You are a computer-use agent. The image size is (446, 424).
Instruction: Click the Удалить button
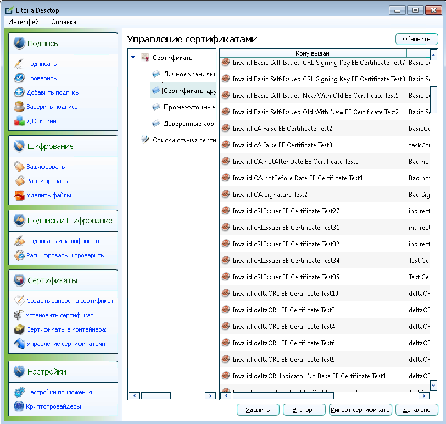click(x=258, y=410)
